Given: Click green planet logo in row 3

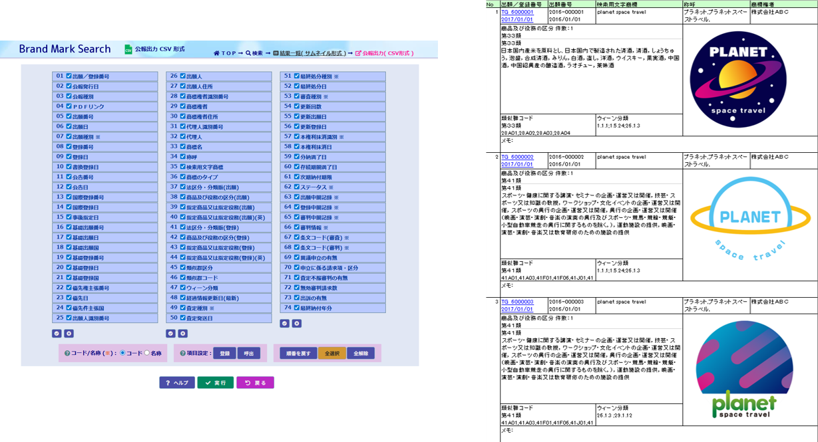Looking at the screenshot, I should tap(743, 369).
